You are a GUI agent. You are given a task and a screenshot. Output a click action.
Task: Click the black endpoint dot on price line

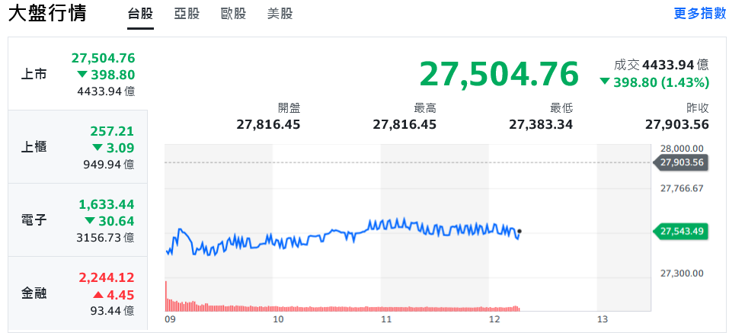click(x=520, y=231)
